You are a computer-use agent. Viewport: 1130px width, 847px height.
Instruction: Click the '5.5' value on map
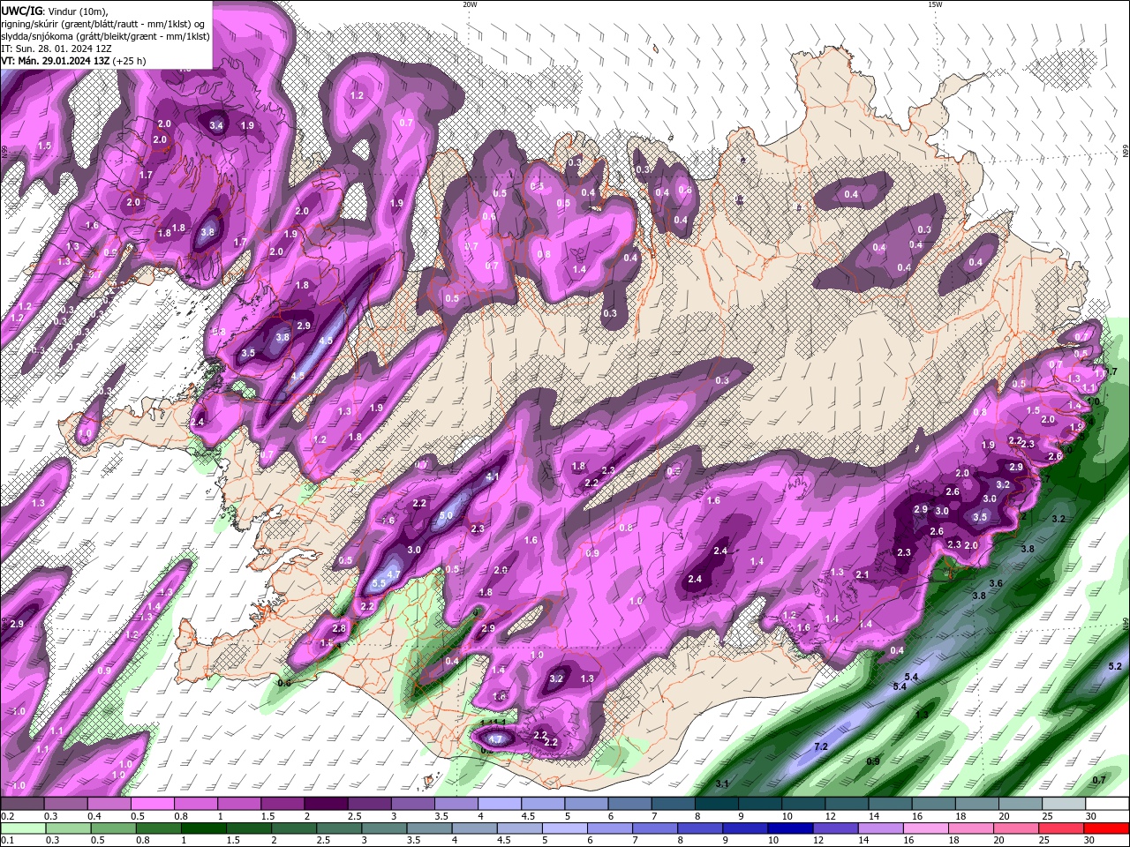coord(379,583)
